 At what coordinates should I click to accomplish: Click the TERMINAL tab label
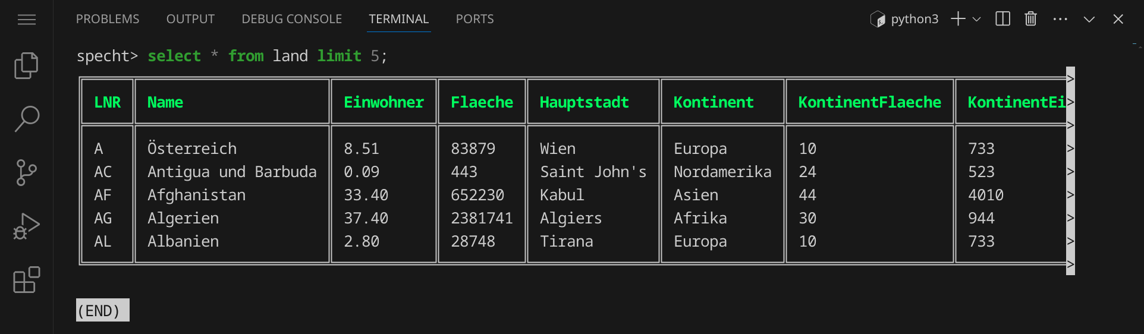[x=398, y=19]
